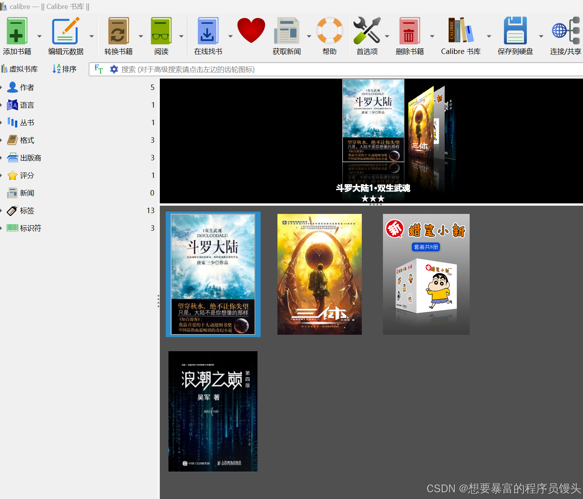Click the 格式 book icon
The image size is (583, 499).
pyautogui.click(x=13, y=140)
